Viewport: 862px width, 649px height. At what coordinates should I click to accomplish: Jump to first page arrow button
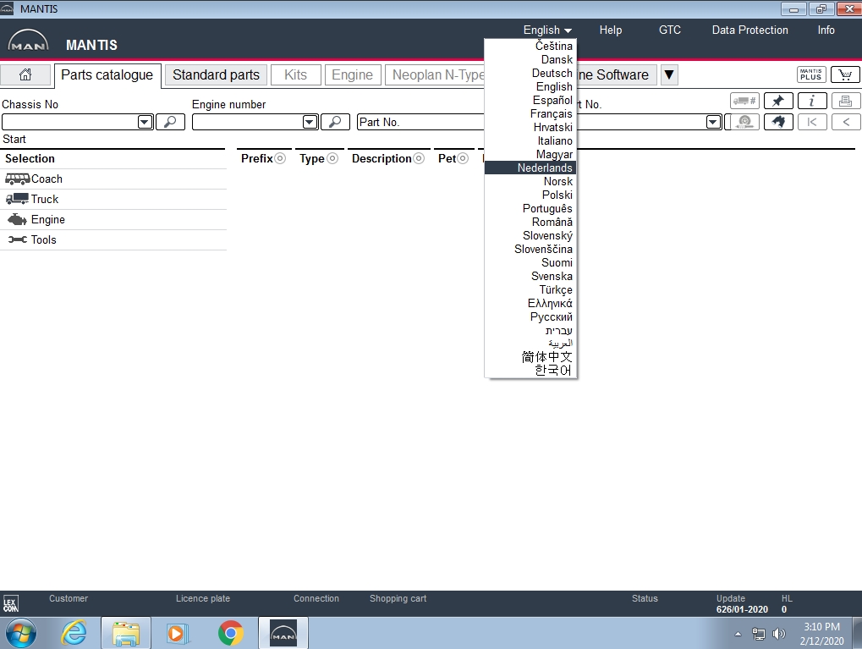[811, 122]
